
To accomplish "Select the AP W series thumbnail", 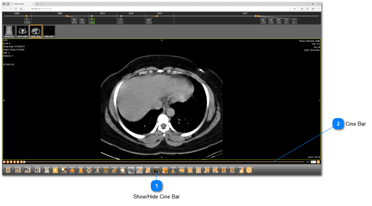I will coord(22,31).
